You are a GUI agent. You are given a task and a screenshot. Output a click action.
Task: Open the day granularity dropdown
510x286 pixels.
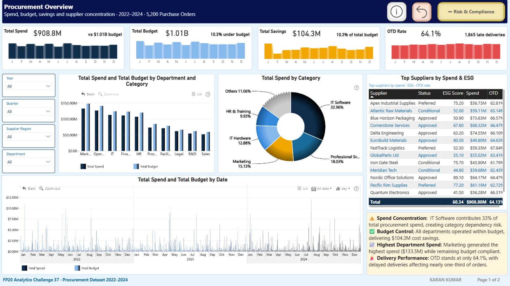(343, 189)
